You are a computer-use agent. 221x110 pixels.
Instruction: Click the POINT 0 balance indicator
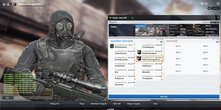click(x=216, y=8)
